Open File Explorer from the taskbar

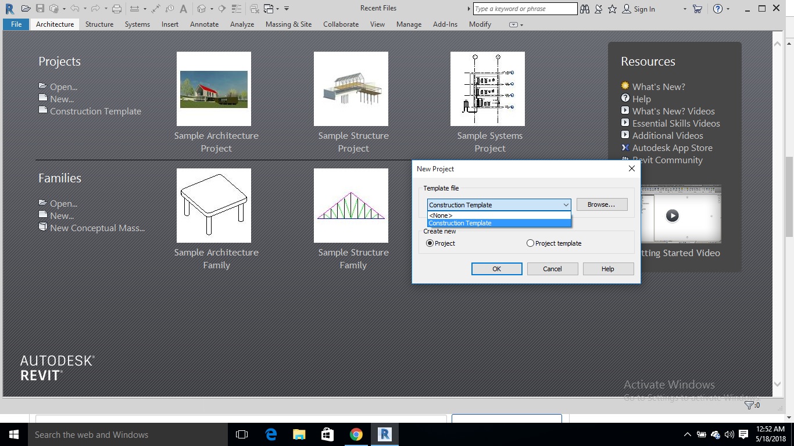click(x=299, y=434)
